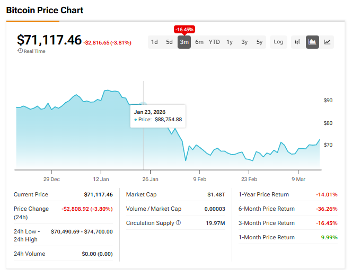Toggle the Log scale button
Screen dimensions: 352x270
[278, 42]
